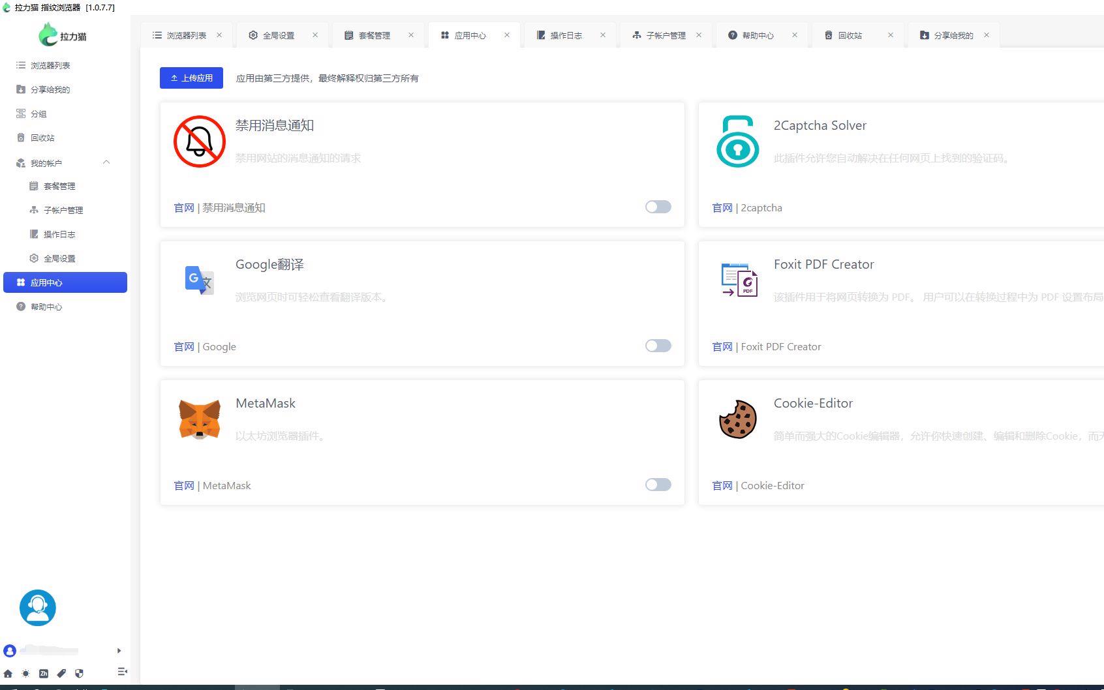
Task: Click the 拉力猫 logo at top of sidebar
Action: [x=63, y=35]
